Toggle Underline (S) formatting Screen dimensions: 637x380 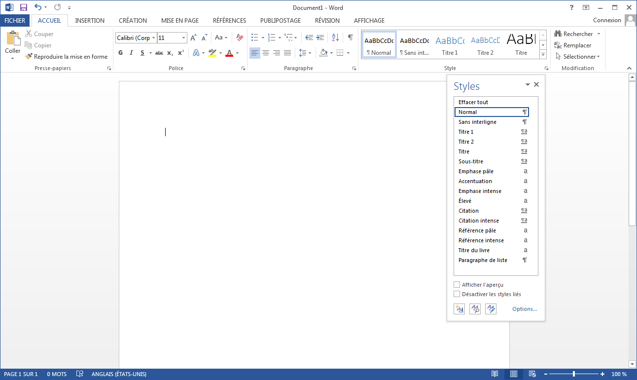click(142, 53)
